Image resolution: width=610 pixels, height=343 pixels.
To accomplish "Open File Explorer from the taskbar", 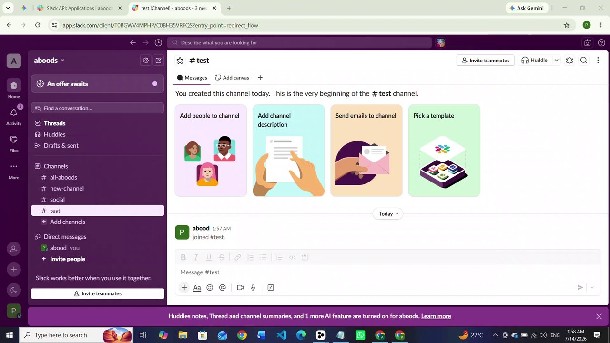I will click(x=183, y=335).
